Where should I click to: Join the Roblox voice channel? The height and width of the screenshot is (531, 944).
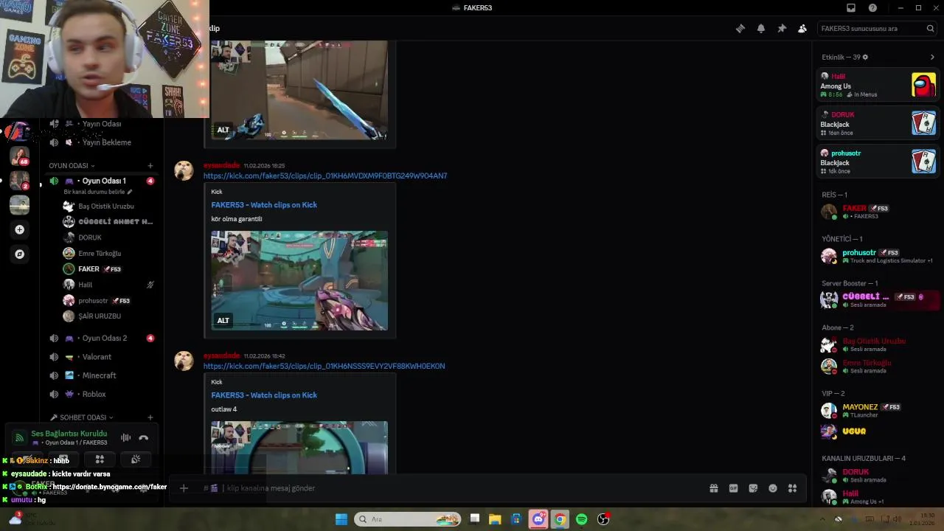(x=102, y=394)
